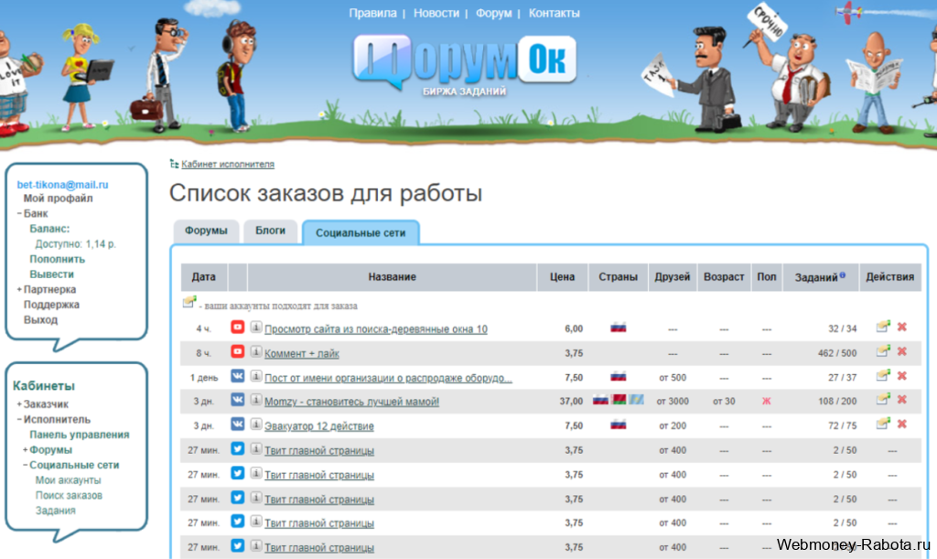Remove the Momzy order with red X
Viewport: 937px width, 559px height.
[x=901, y=399]
